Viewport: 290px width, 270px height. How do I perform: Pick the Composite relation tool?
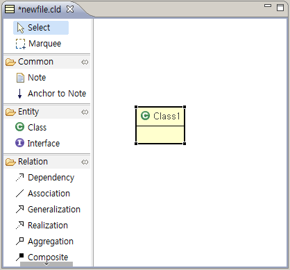42,257
